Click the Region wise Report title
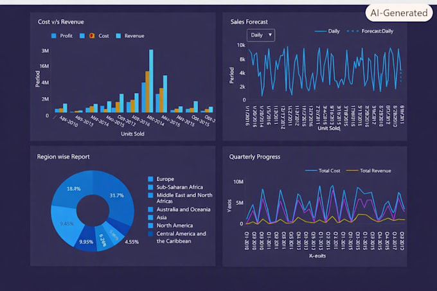437x291 pixels. coord(63,157)
